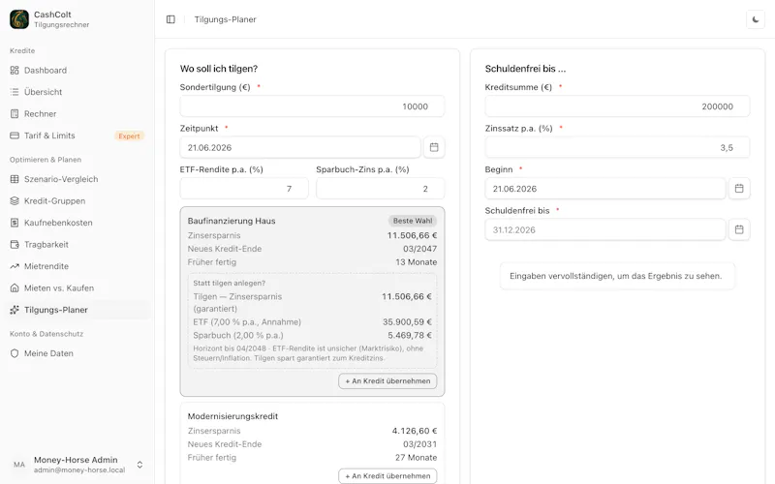This screenshot has height=484, width=775.
Task: Click the Sparbuch-Zins p.a. field
Action: (x=380, y=189)
